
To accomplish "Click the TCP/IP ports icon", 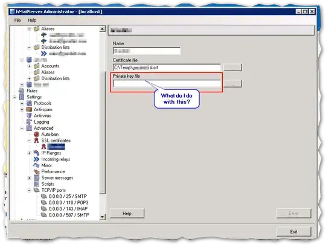I will click(x=37, y=190).
